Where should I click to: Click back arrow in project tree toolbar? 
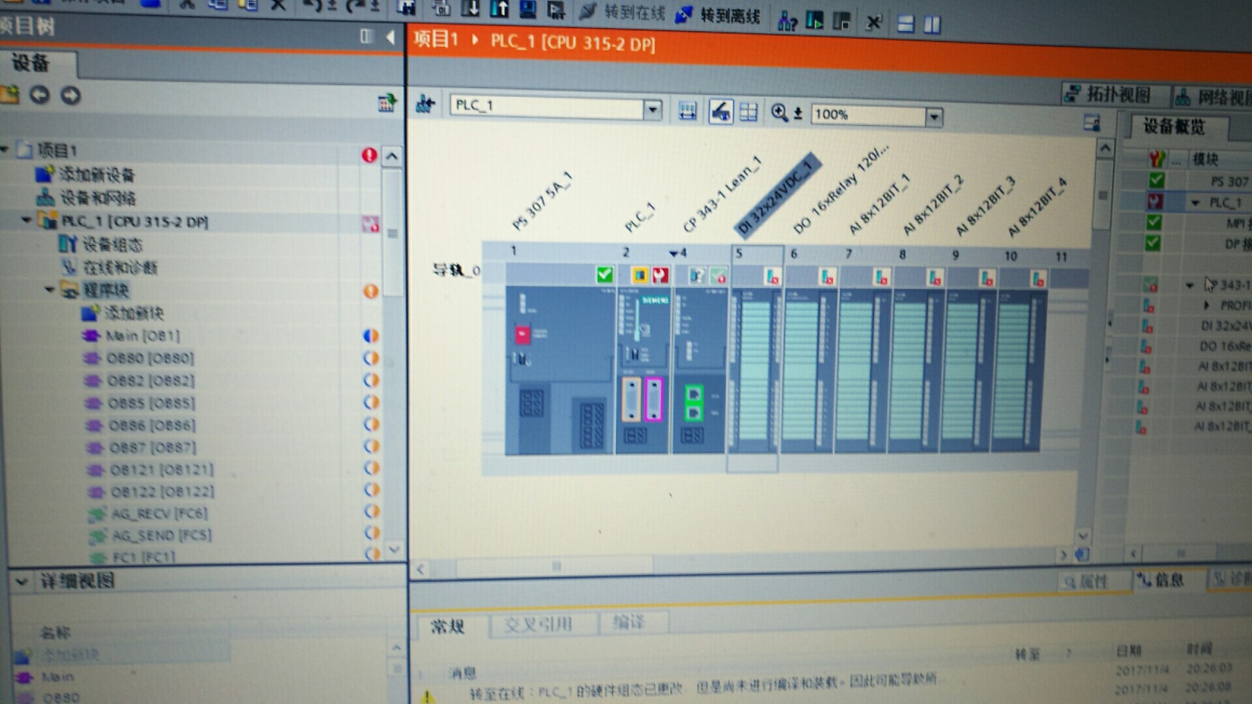coord(40,95)
